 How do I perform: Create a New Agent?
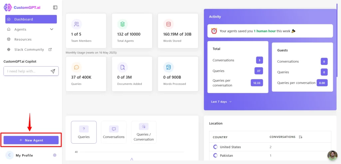click(31, 140)
